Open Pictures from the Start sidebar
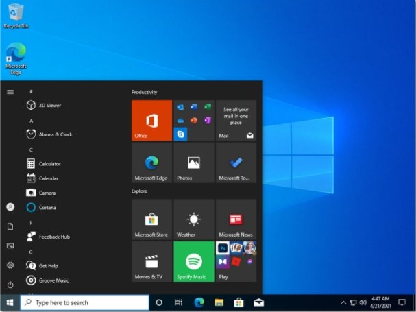This screenshot has height=312, width=416. pyautogui.click(x=10, y=245)
